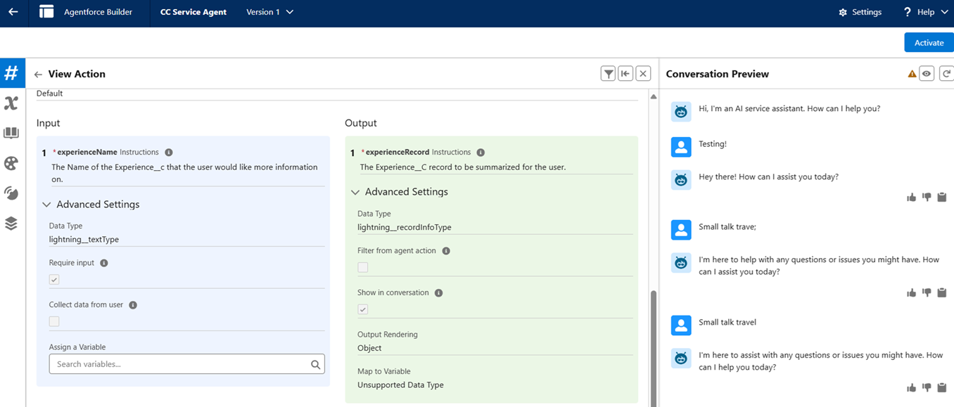Click the lightning__textType data type value
The width and height of the screenshot is (954, 407).
[x=84, y=240]
